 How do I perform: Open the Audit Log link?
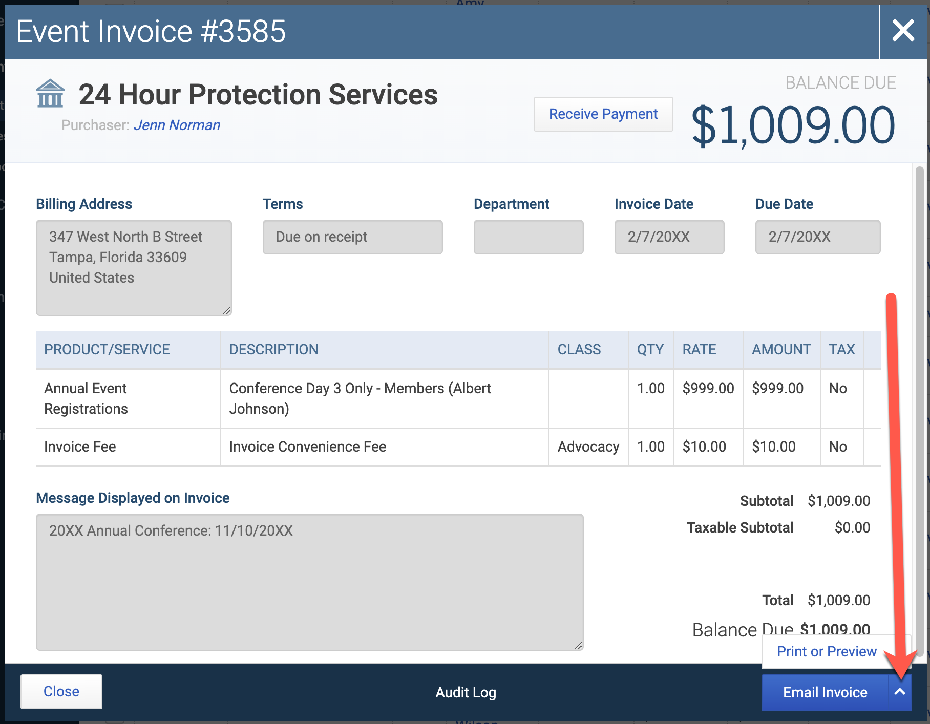click(x=466, y=692)
